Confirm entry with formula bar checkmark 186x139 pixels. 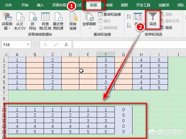[x=56, y=45]
